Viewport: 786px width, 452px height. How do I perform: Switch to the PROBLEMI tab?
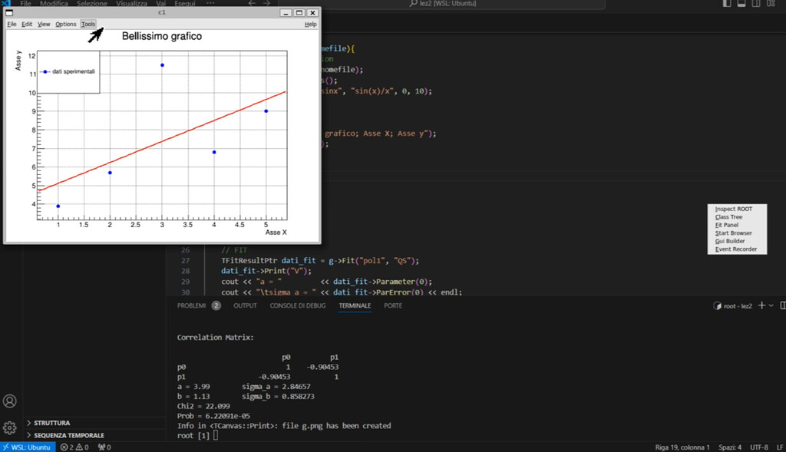click(192, 305)
